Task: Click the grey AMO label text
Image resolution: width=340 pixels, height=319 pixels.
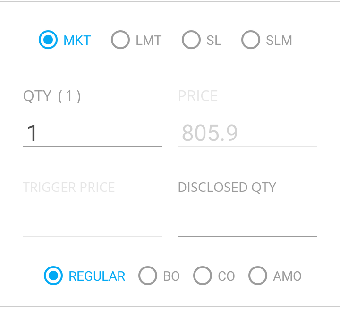Action: tap(287, 276)
